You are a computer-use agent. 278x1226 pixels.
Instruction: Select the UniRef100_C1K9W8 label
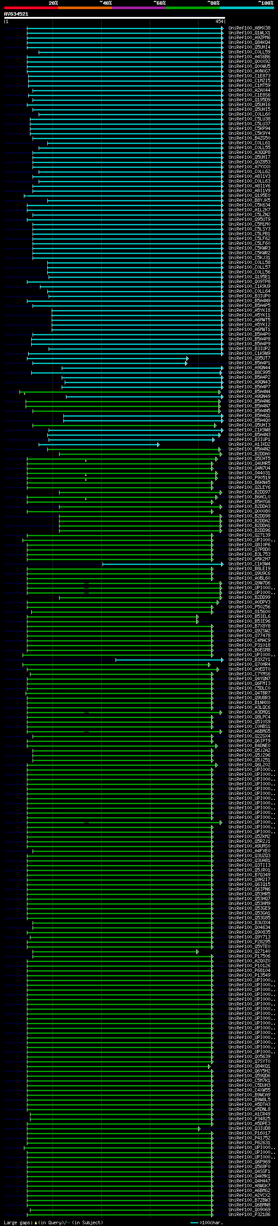pos(249,430)
